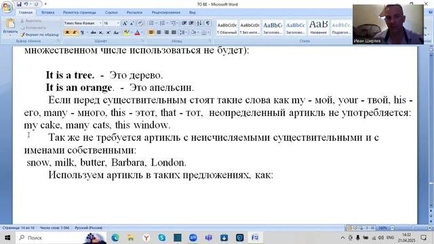Click the Office button
The image size is (434, 244).
point(7,7)
